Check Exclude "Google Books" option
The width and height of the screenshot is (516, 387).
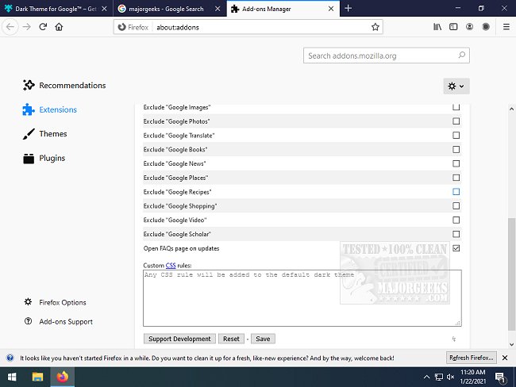tap(456, 150)
